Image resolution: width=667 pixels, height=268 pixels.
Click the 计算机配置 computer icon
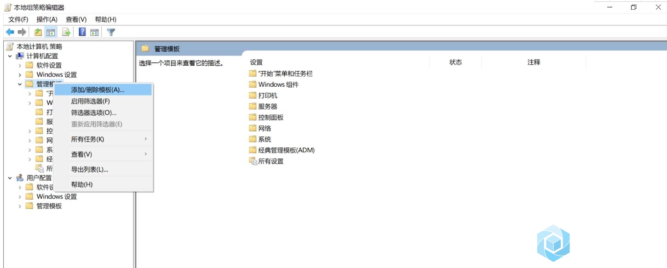[20, 56]
